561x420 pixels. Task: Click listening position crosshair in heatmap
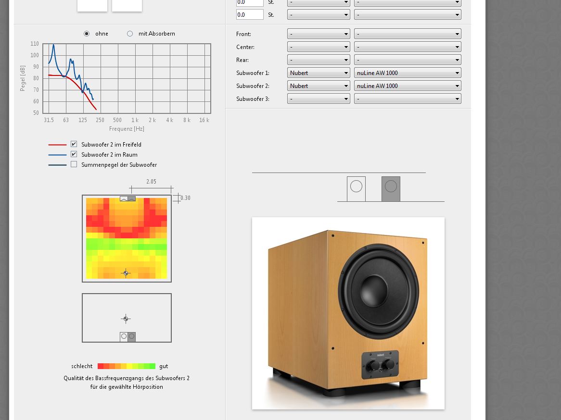coord(126,273)
